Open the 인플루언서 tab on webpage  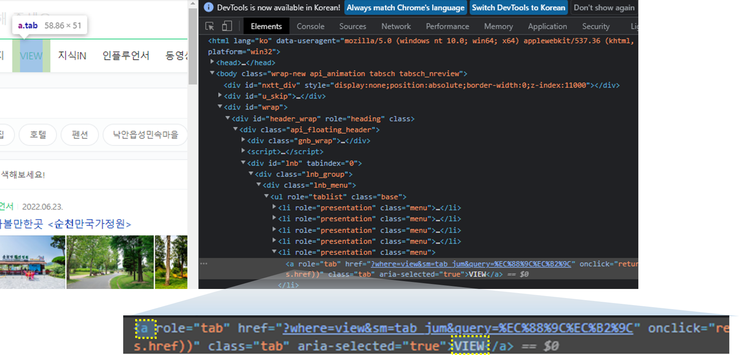tap(126, 56)
